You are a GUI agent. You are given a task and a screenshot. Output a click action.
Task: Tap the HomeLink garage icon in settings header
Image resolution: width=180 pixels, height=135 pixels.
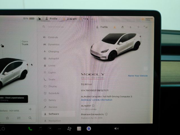[x=123, y=27]
